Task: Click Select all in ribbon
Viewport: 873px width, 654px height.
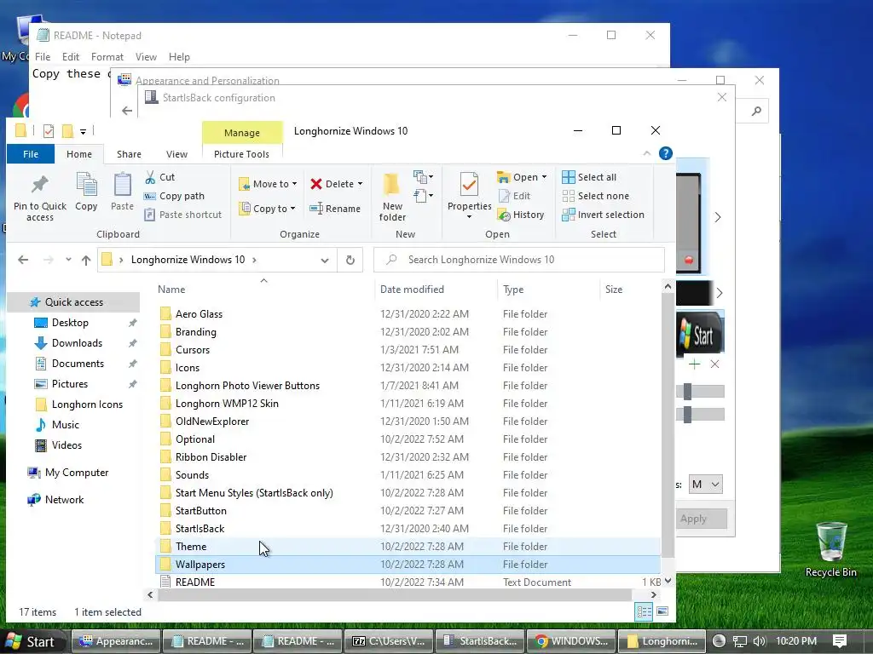Action: [589, 177]
